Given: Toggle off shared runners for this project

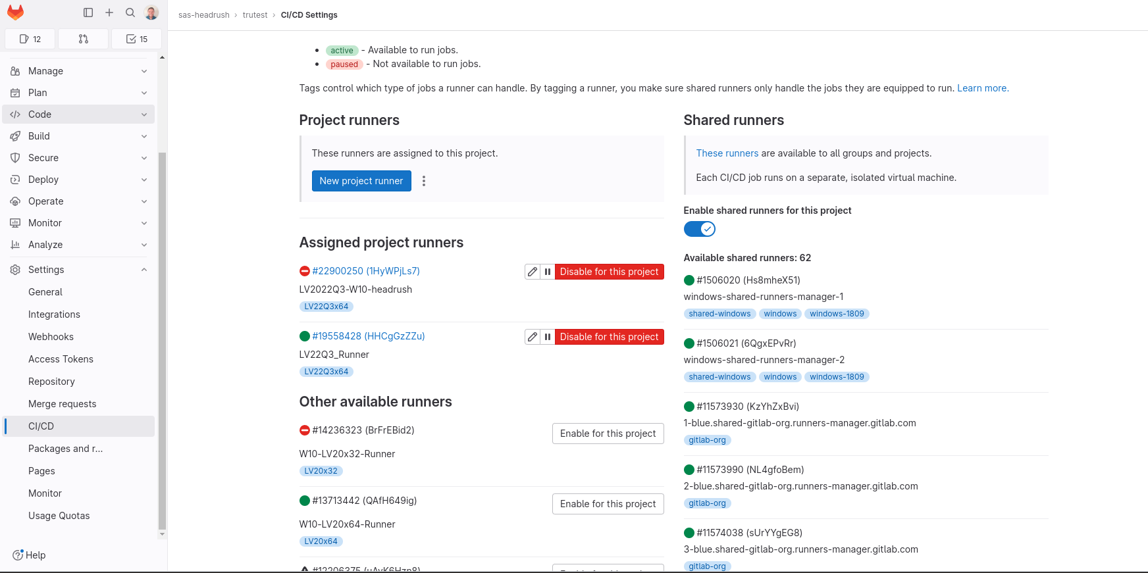Looking at the screenshot, I should point(699,229).
